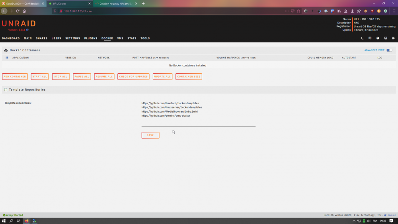Viewport: 398px width, 224px height.
Task: Reload the current page
Action: pyautogui.click(x=18, y=11)
